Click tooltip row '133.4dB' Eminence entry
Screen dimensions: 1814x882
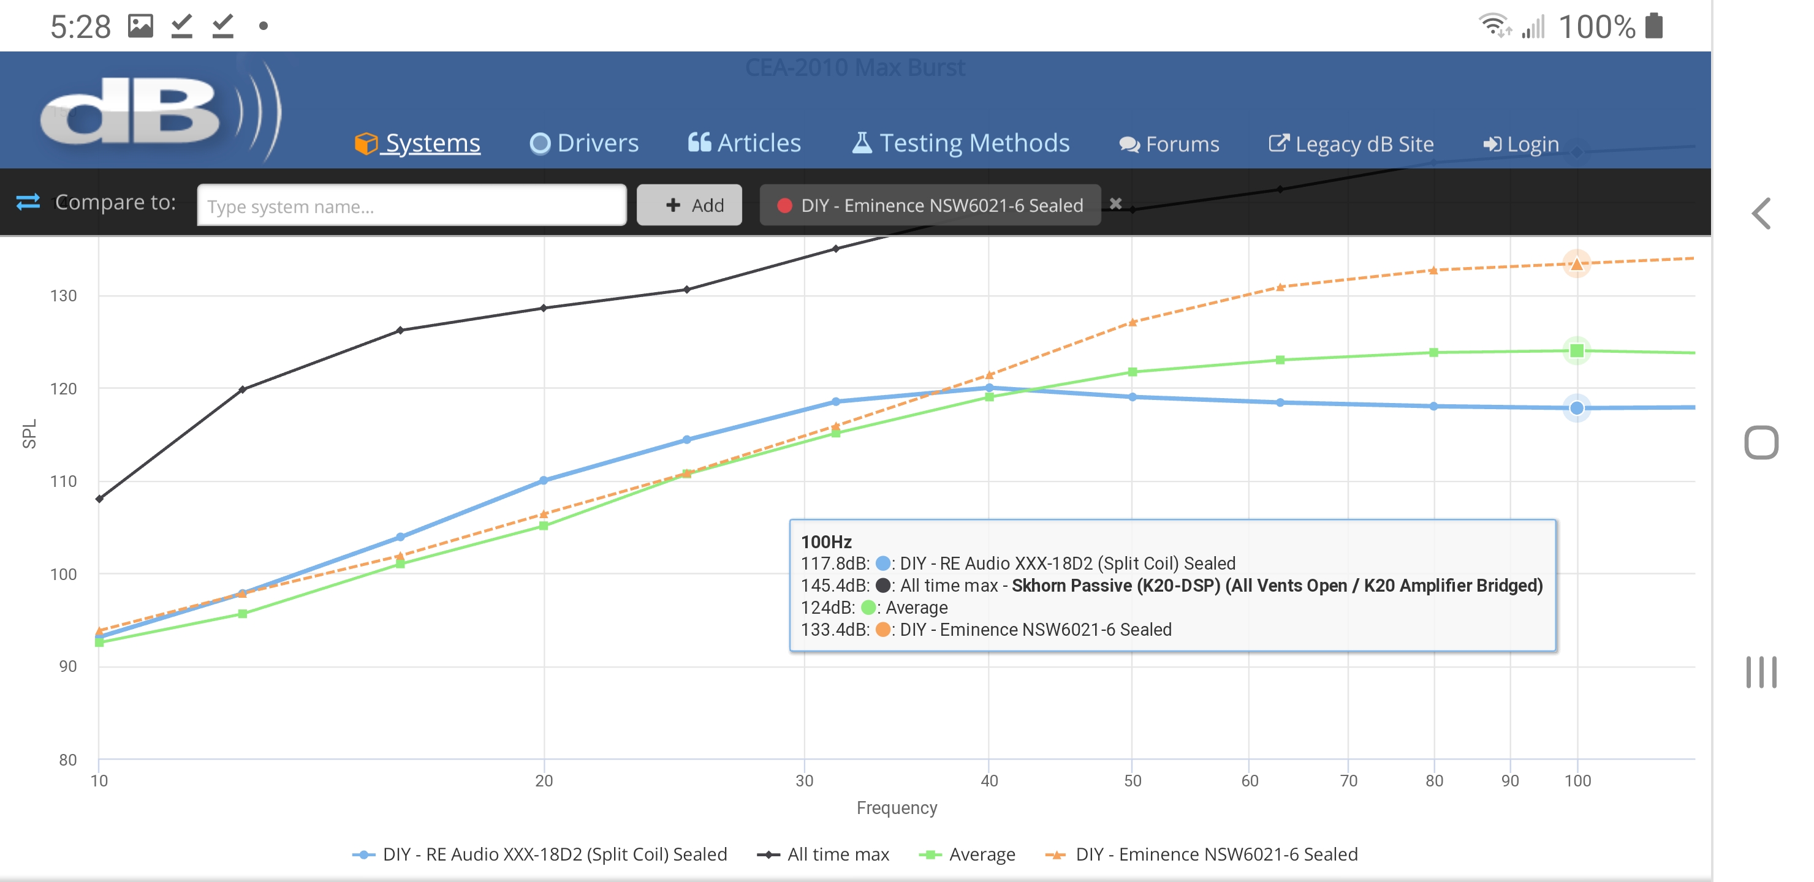point(986,629)
